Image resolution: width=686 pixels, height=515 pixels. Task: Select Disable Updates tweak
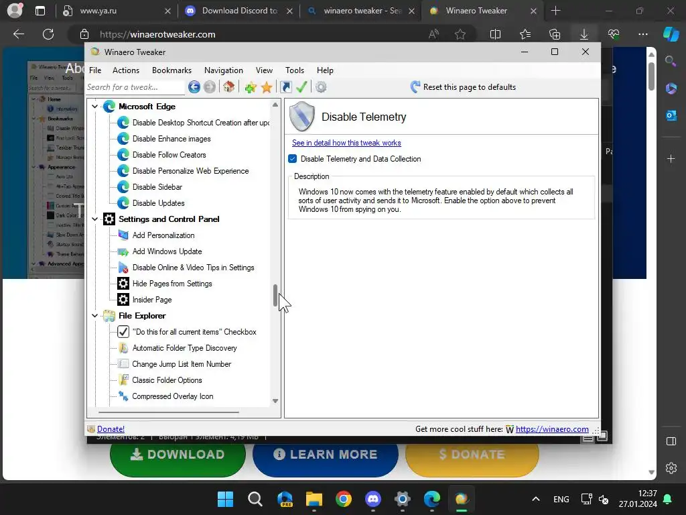click(158, 203)
